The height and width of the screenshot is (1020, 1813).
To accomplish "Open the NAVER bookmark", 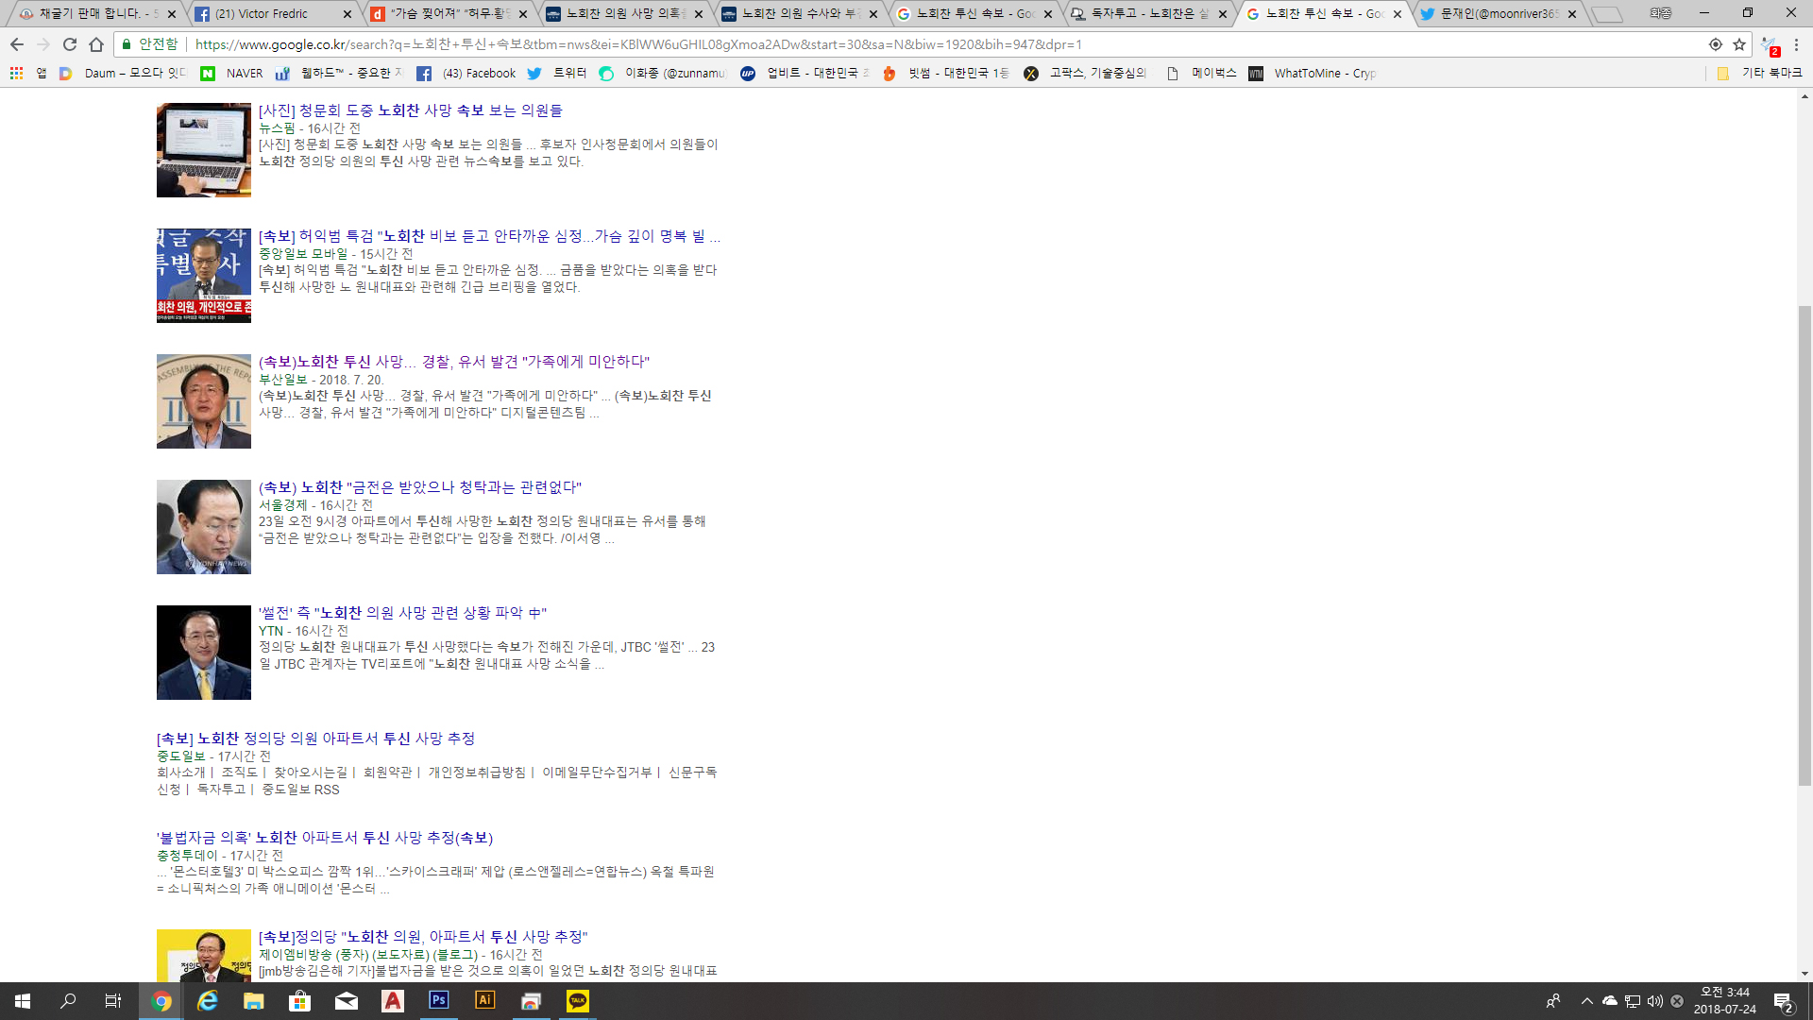I will pos(232,73).
